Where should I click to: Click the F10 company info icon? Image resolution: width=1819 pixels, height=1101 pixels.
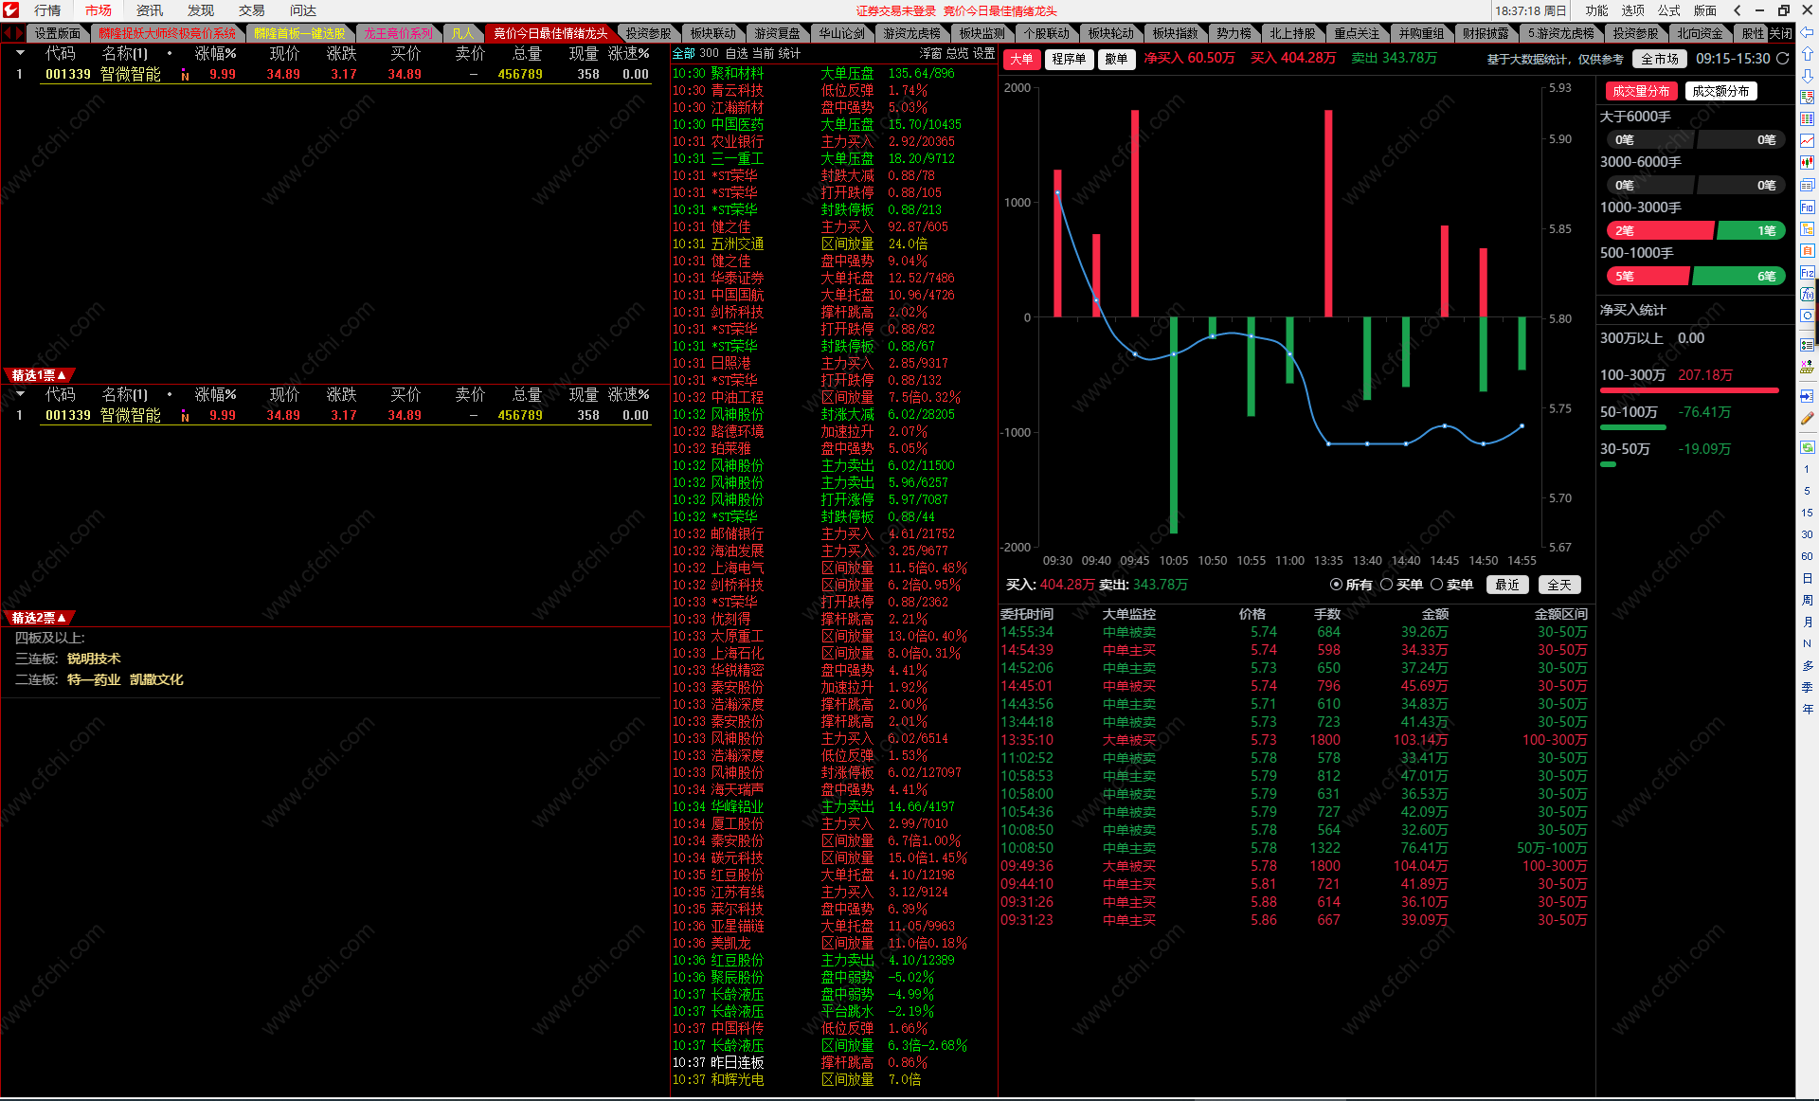(1808, 208)
